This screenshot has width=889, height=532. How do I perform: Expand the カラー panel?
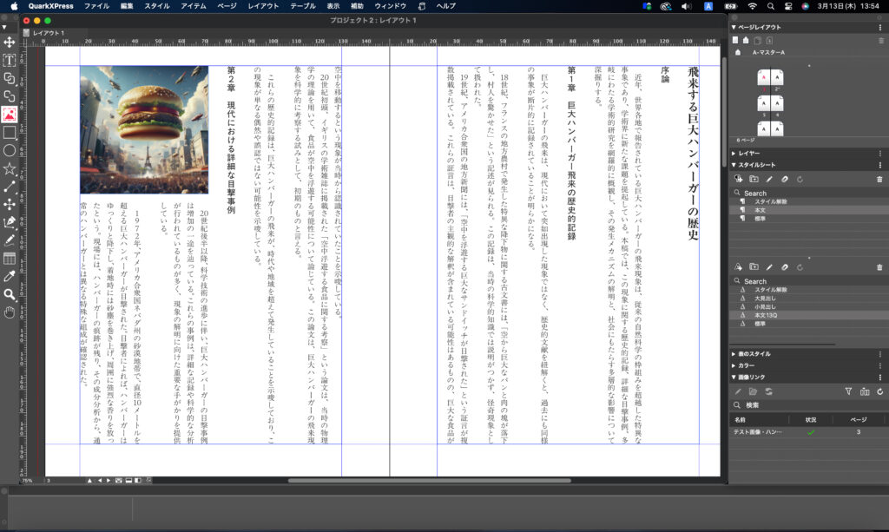coord(734,365)
